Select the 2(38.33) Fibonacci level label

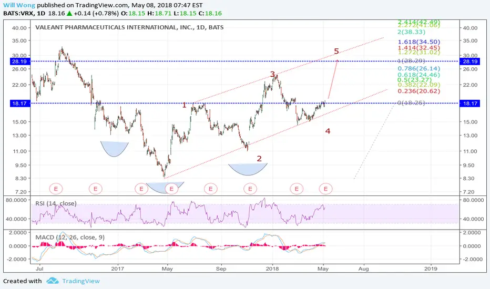point(411,32)
